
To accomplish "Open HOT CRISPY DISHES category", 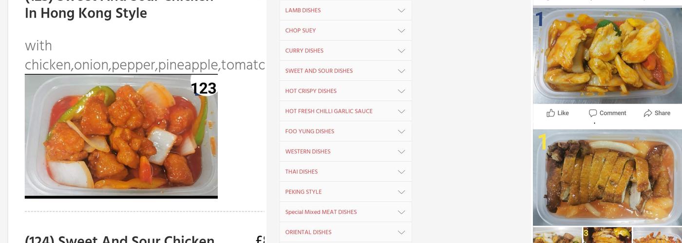I will click(311, 91).
